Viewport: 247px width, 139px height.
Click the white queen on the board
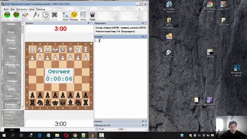(63, 49)
